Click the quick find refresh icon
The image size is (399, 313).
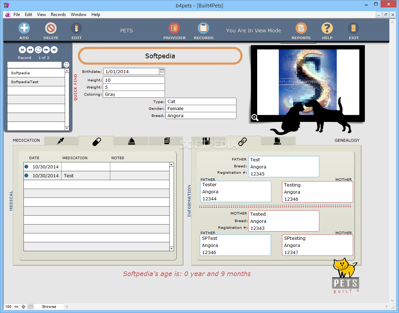click(x=66, y=65)
